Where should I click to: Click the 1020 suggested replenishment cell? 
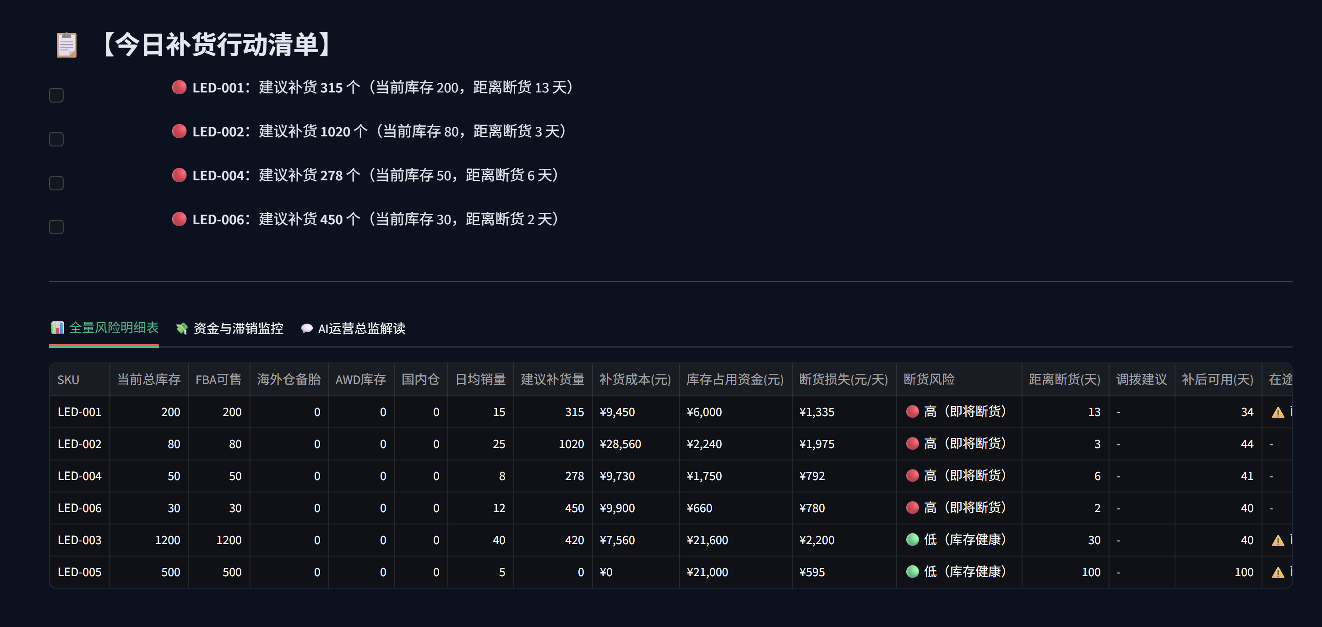[x=553, y=444]
